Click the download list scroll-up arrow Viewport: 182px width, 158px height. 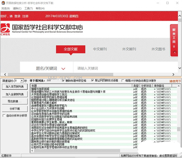pyautogui.click(x=179, y=86)
